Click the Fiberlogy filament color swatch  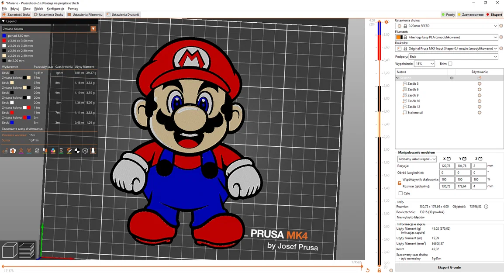coord(399,37)
